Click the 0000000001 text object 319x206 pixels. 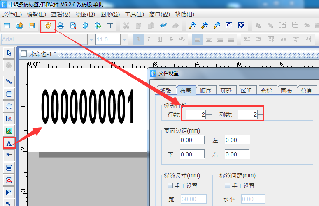[x=88, y=106]
